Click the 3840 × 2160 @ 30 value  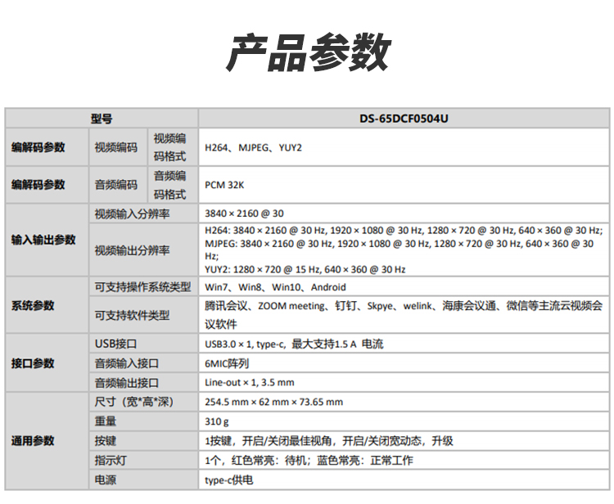click(x=244, y=214)
